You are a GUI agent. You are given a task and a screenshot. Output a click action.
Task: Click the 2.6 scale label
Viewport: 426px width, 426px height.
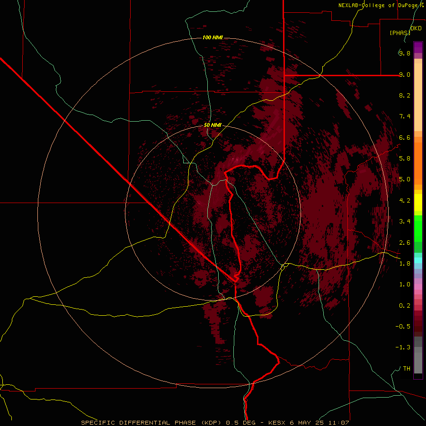click(405, 243)
